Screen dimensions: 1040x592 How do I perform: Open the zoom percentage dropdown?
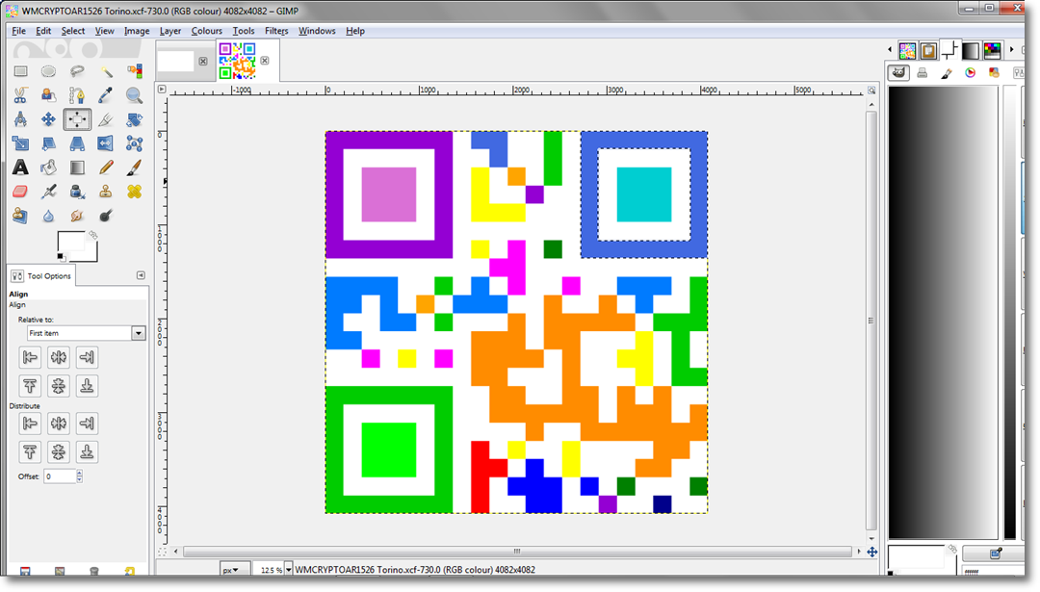pyautogui.click(x=288, y=570)
